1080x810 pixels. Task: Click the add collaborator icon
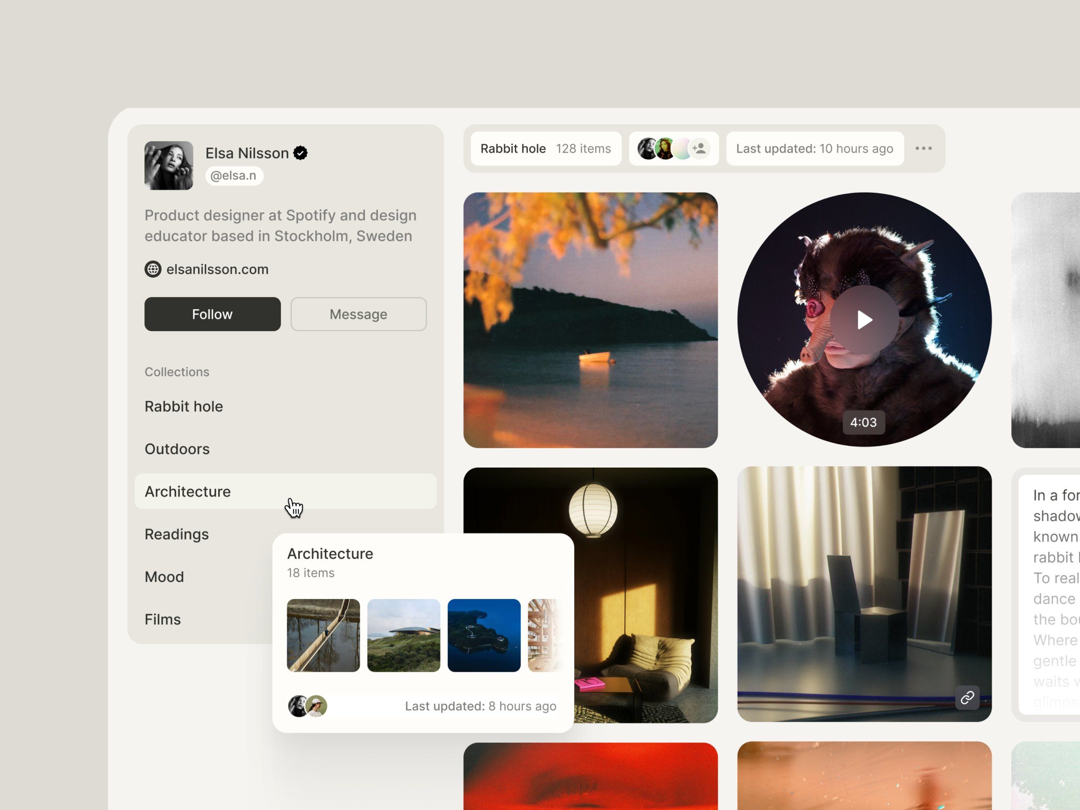click(x=699, y=148)
